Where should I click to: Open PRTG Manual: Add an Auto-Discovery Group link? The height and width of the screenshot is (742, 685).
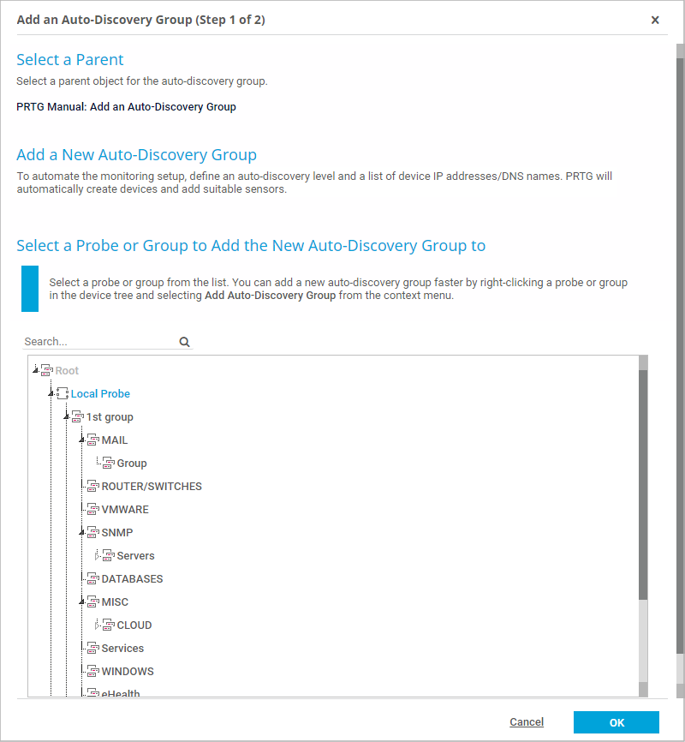coord(126,107)
